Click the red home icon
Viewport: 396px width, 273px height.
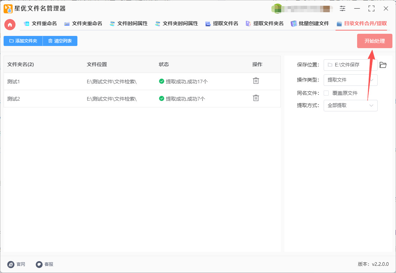point(10,24)
